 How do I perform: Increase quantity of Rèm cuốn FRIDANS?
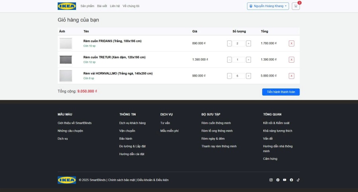248,44
